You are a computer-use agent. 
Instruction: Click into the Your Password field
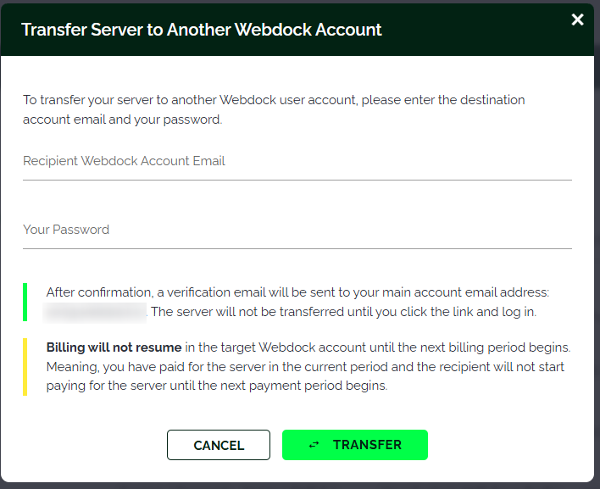tap(297, 230)
